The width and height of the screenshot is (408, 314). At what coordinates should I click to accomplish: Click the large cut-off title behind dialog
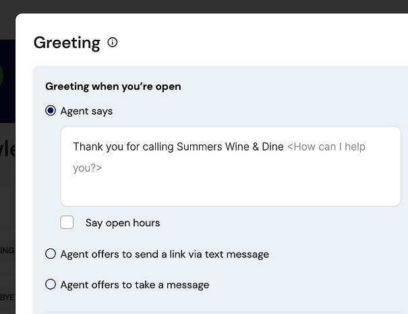(7, 149)
